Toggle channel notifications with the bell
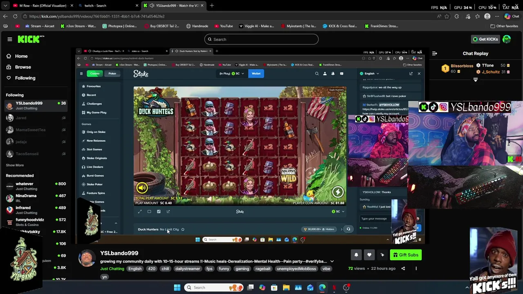Viewport: 523px width, 294px height. 356,255
